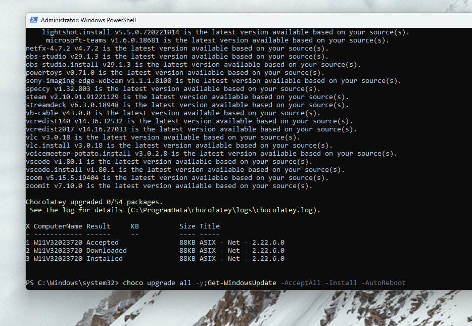Click the '-Install' parameter in the command
The height and width of the screenshot is (326, 472).
(x=341, y=283)
